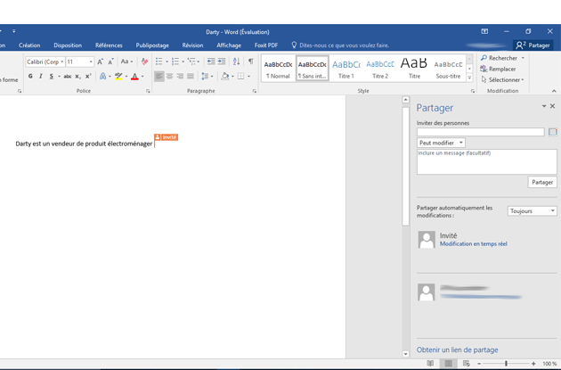
Task: Open the Références tab
Action: pyautogui.click(x=109, y=45)
